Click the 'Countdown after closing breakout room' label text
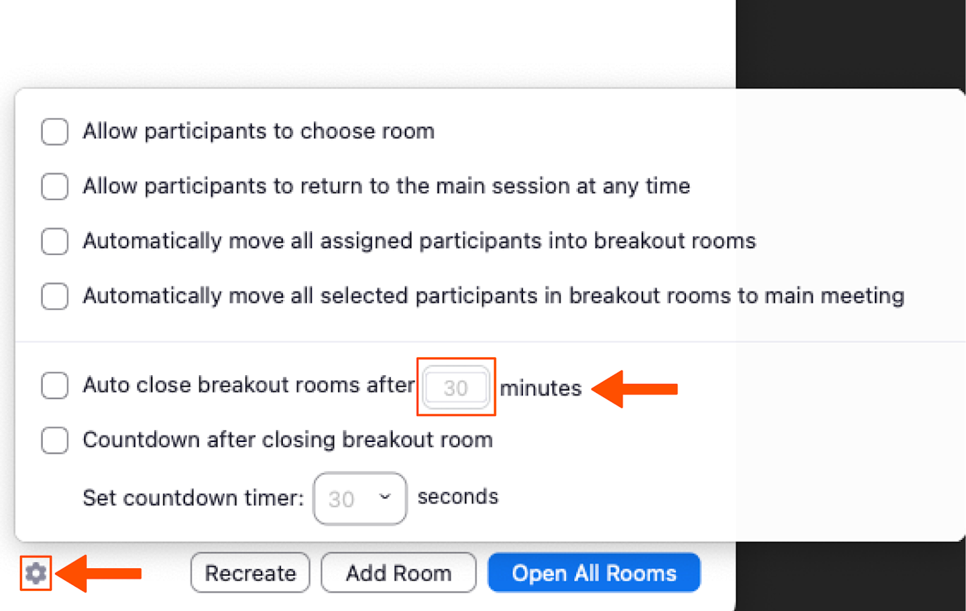The height and width of the screenshot is (611, 966). click(287, 440)
